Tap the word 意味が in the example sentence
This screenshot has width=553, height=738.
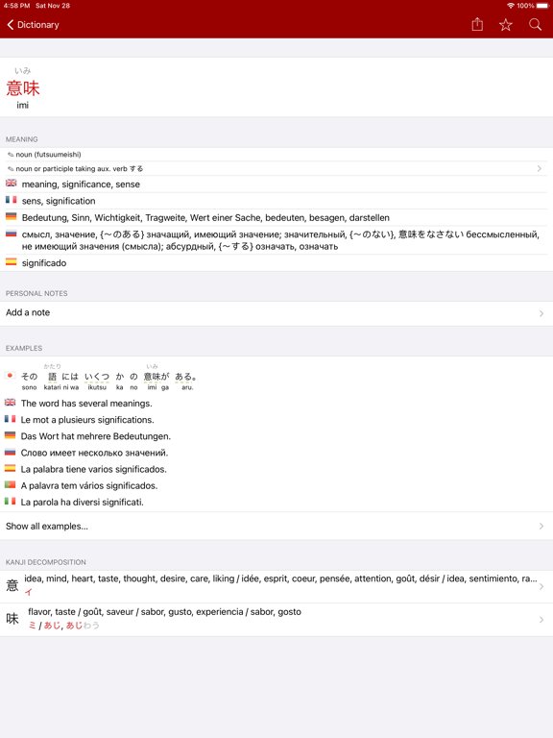pos(156,377)
